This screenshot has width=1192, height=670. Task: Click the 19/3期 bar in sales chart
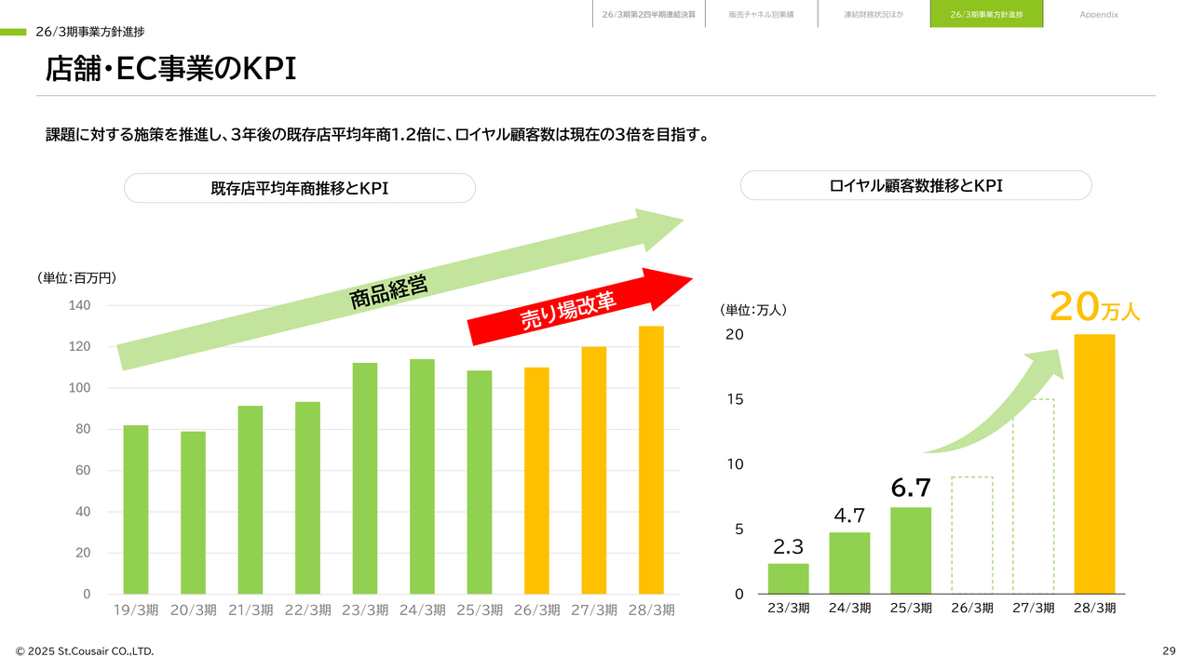(136, 509)
